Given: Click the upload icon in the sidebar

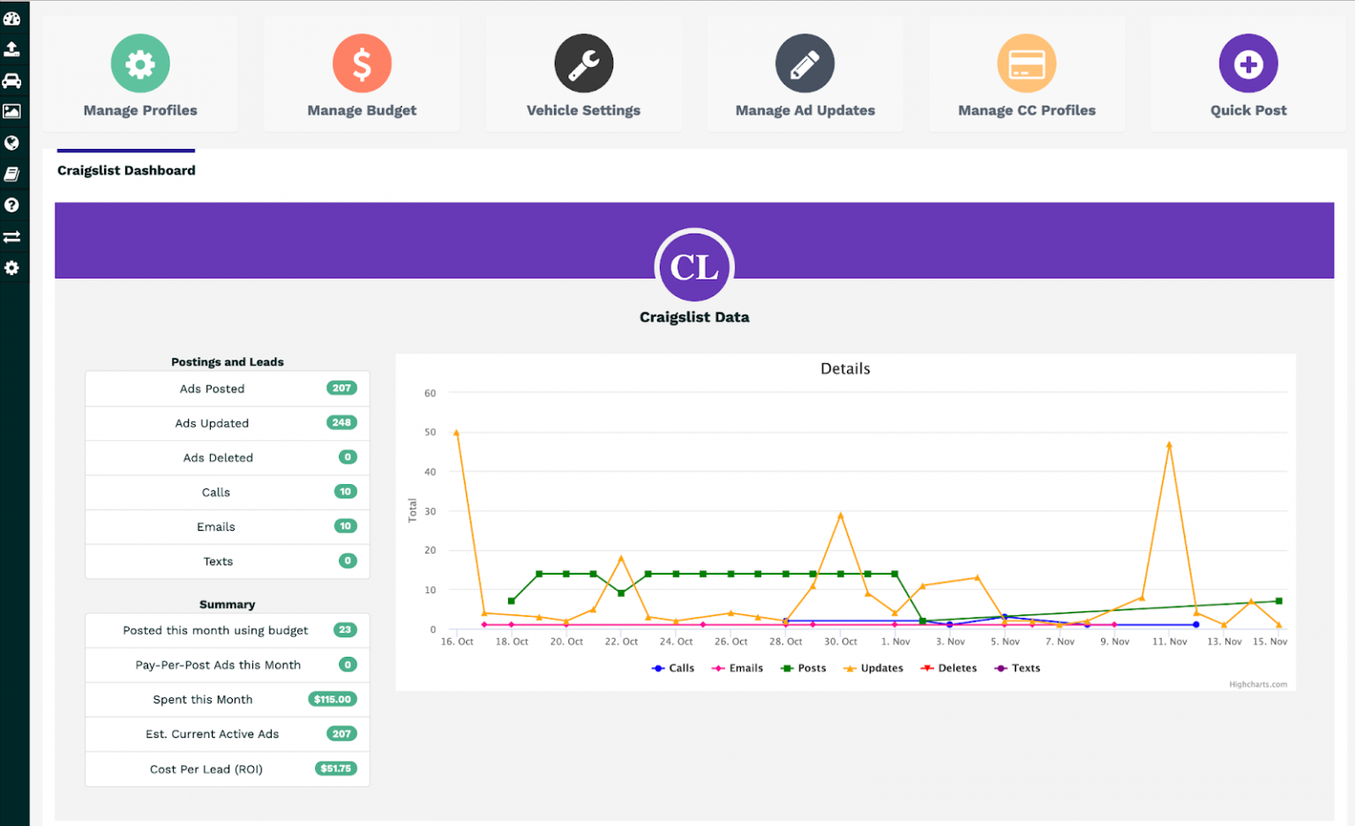Looking at the screenshot, I should pyautogui.click(x=11, y=49).
